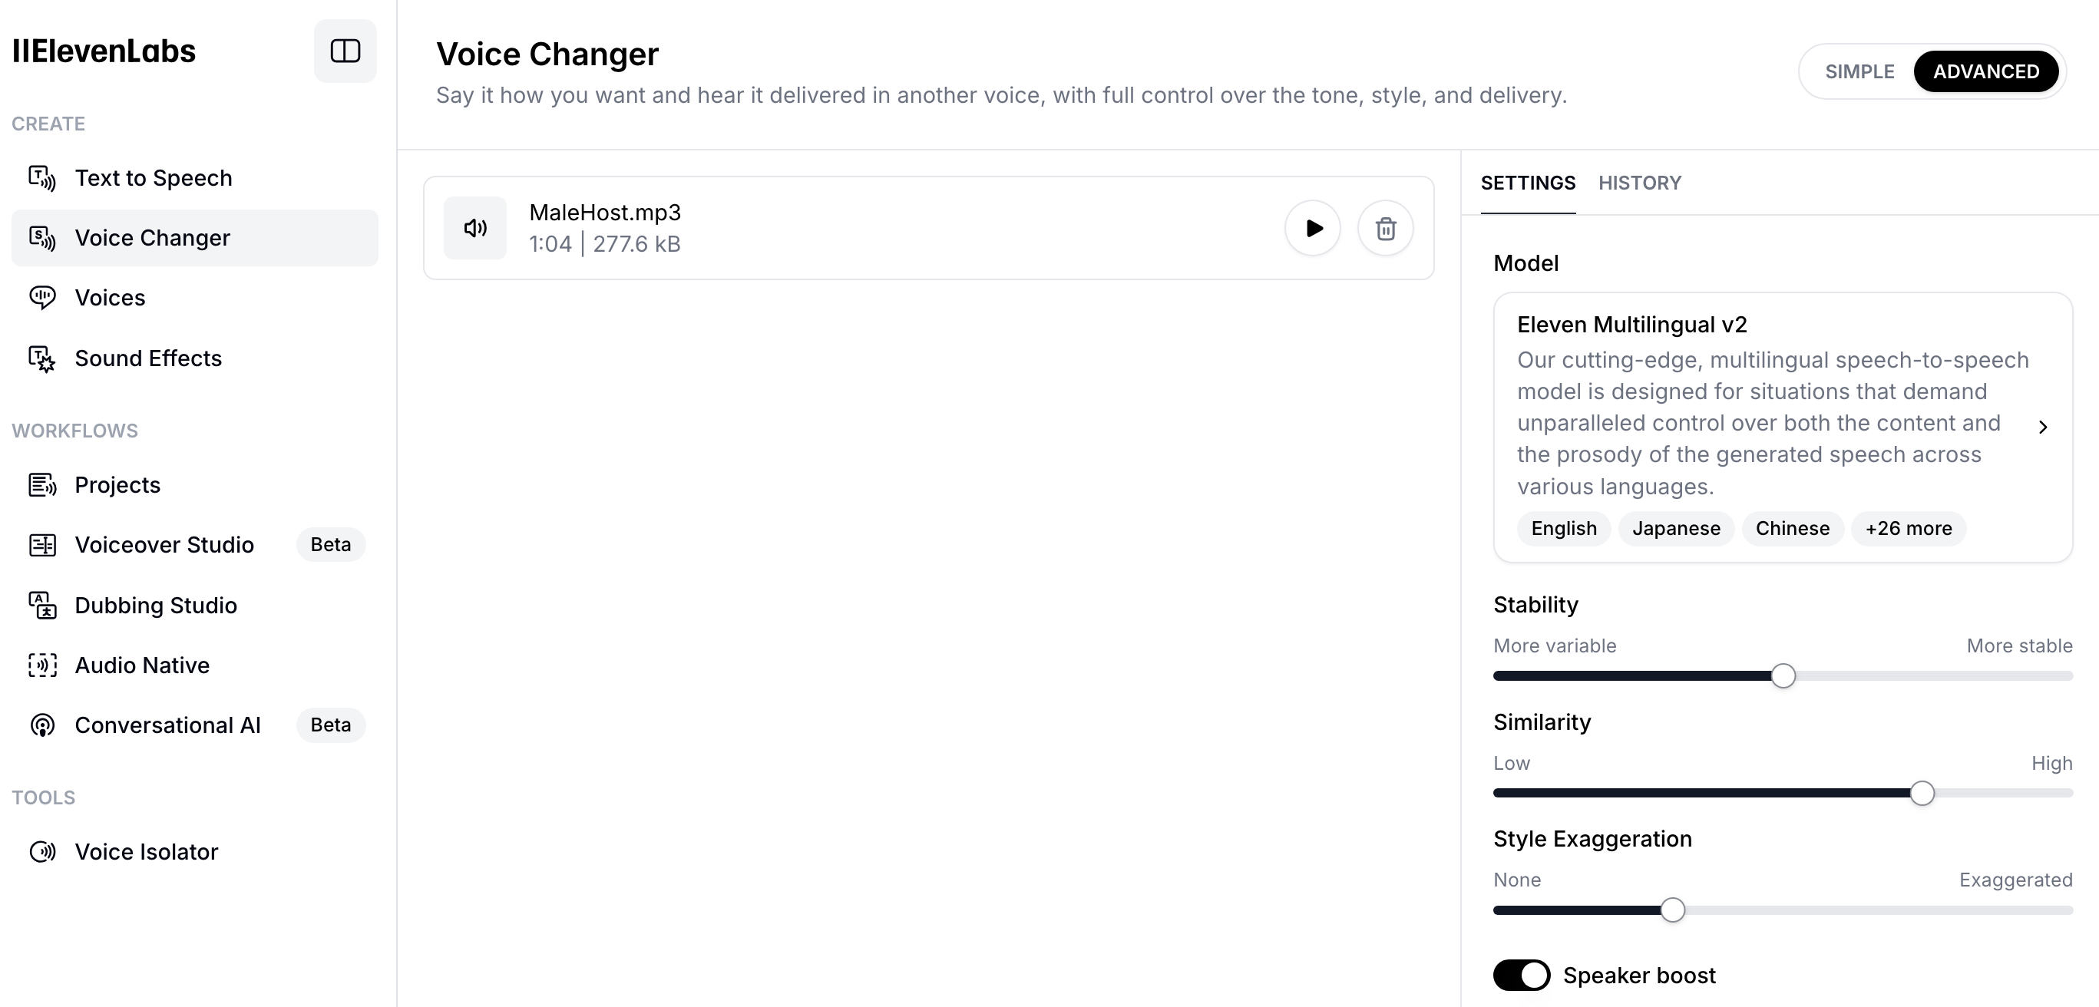Open Conversational AI from sidebar
Image resolution: width=2099 pixels, height=1007 pixels.
[167, 725]
